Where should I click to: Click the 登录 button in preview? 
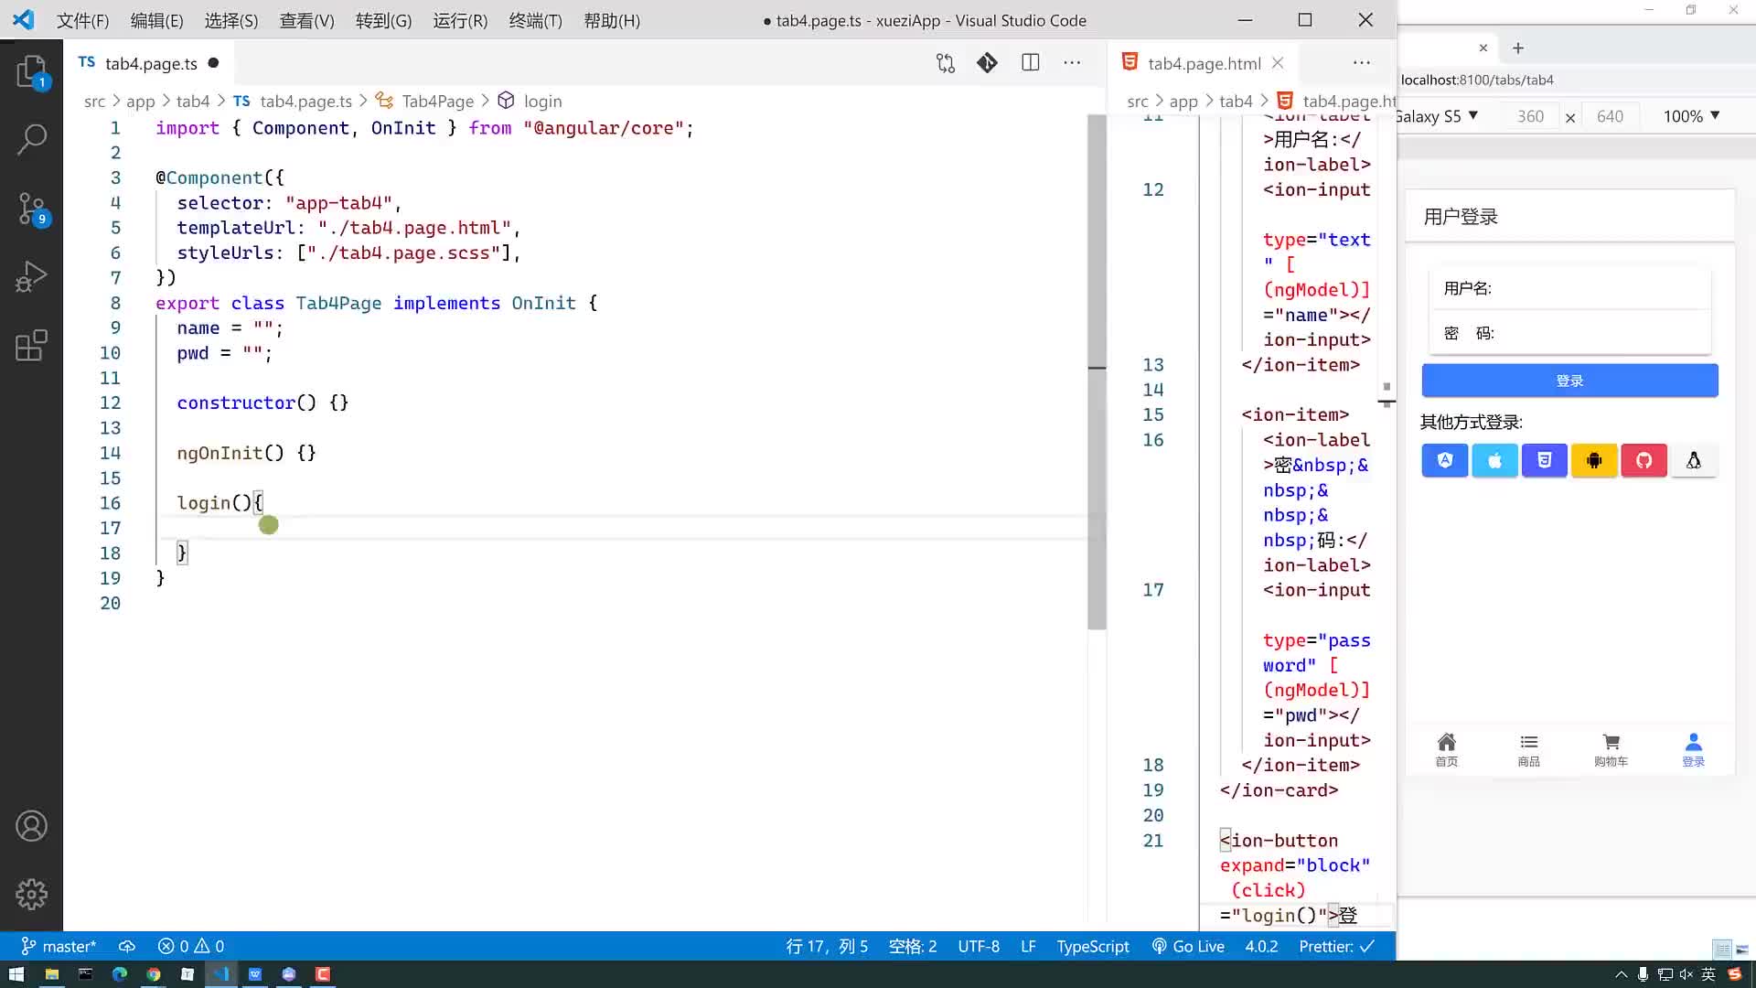coord(1570,380)
